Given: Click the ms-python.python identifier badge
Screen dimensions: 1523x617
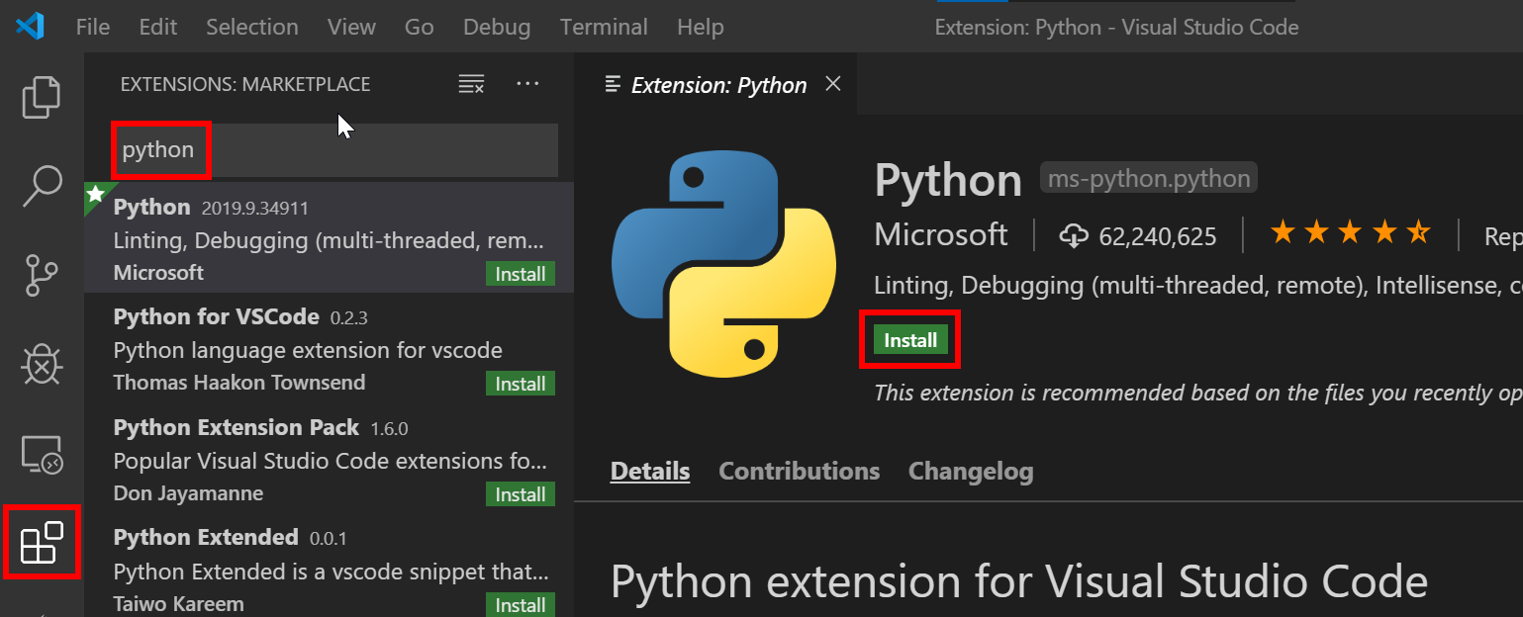Looking at the screenshot, I should point(1148,179).
